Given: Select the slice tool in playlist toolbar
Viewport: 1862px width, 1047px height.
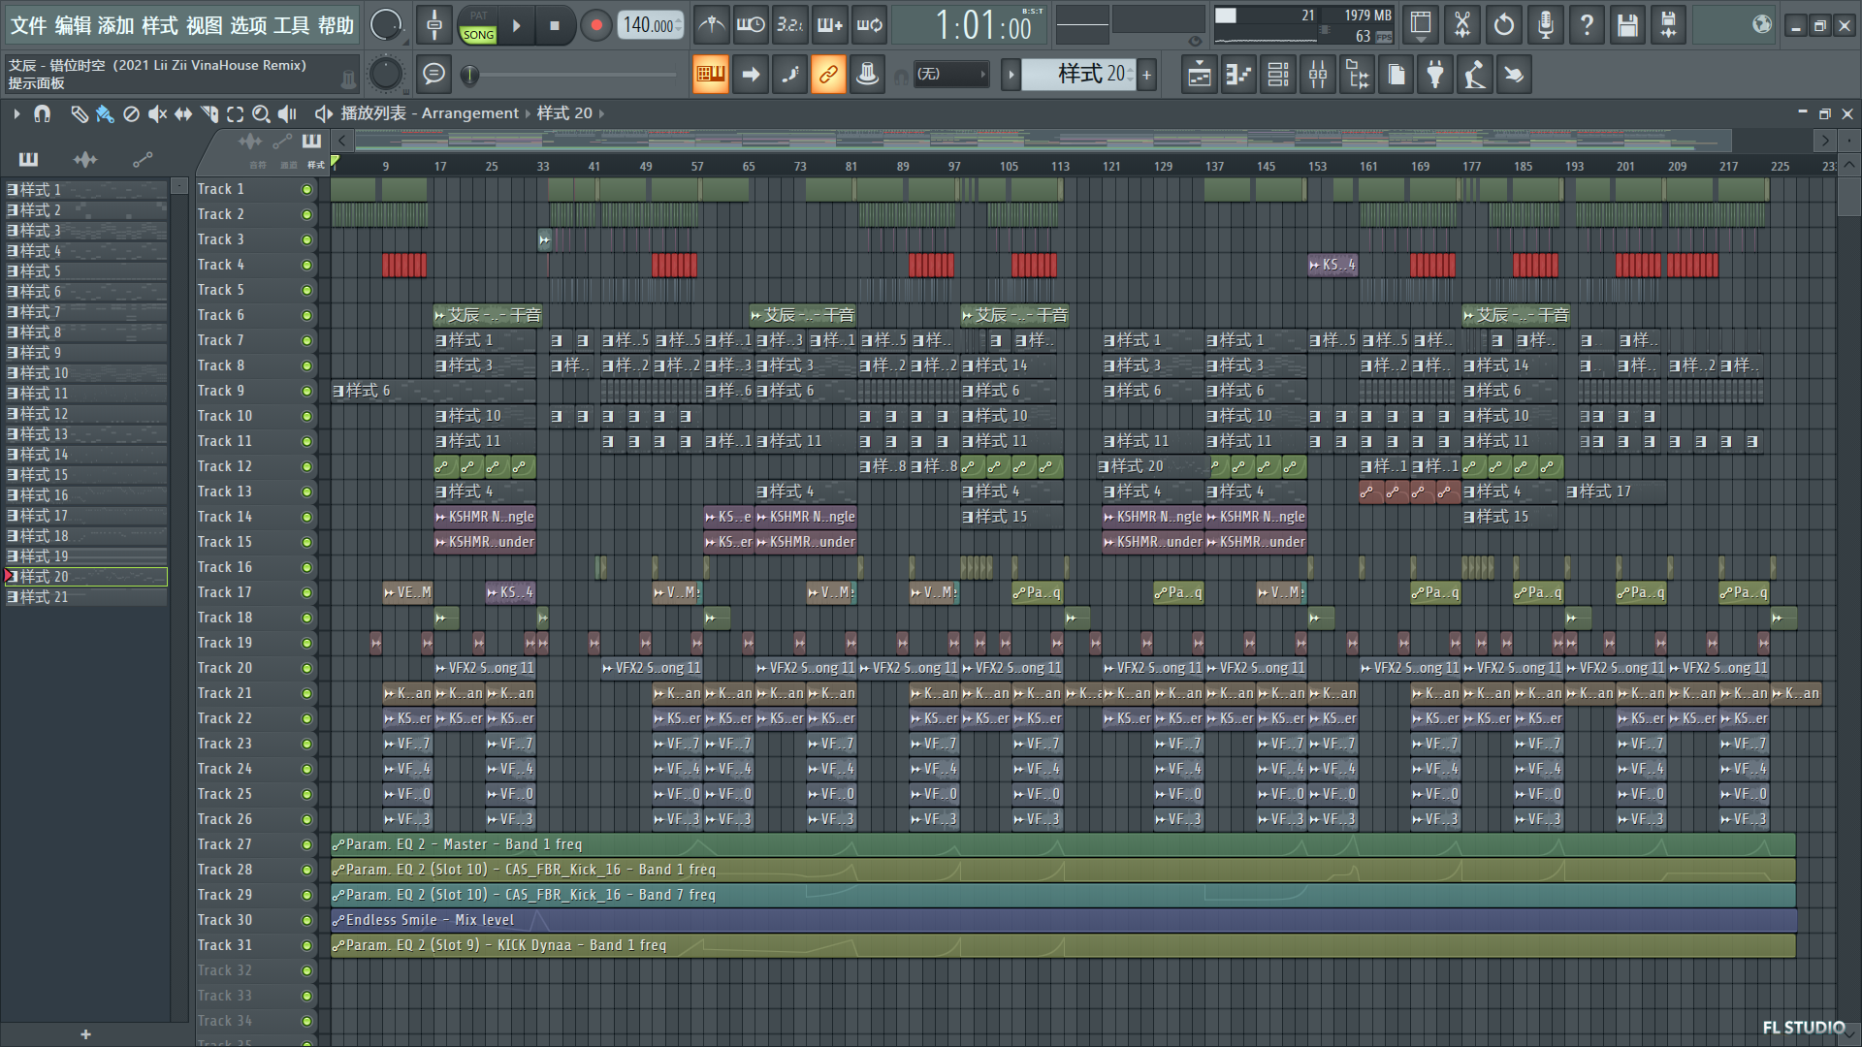Looking at the screenshot, I should tap(209, 114).
